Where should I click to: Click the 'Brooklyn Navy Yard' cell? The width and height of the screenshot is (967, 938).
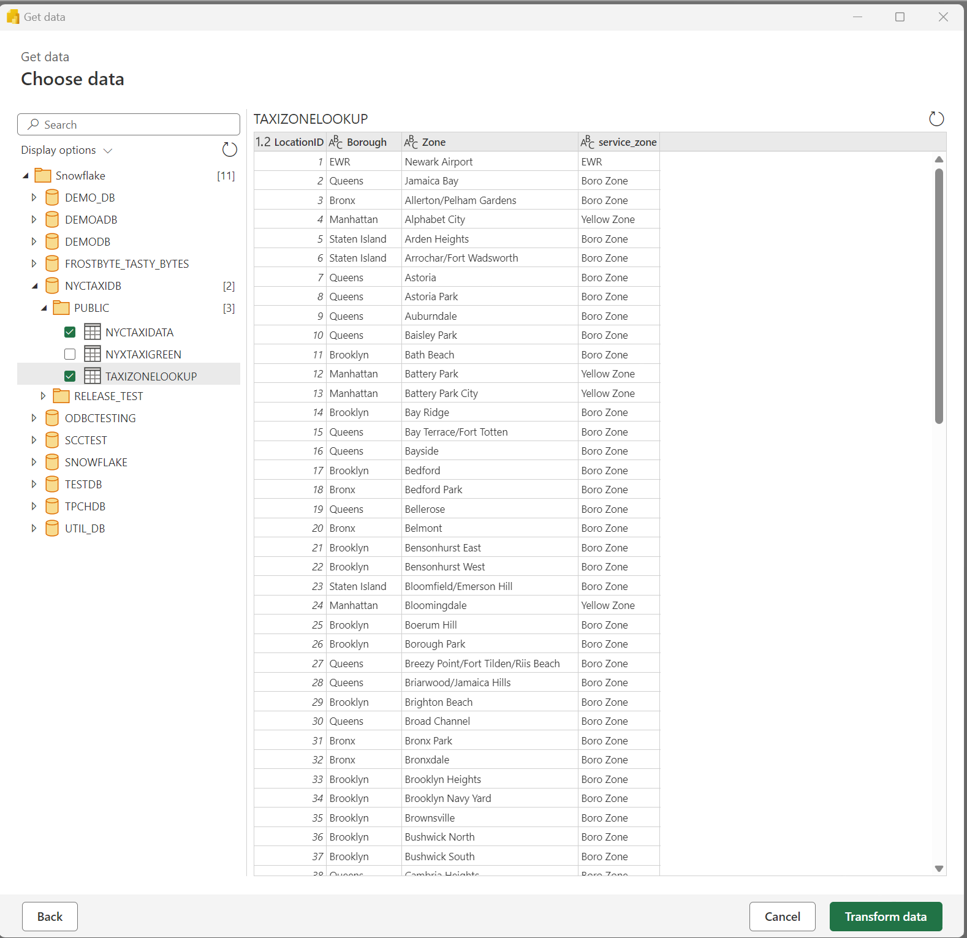490,798
